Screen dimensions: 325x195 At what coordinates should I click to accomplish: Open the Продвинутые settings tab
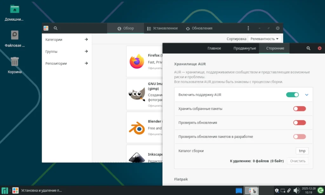[x=245, y=48]
